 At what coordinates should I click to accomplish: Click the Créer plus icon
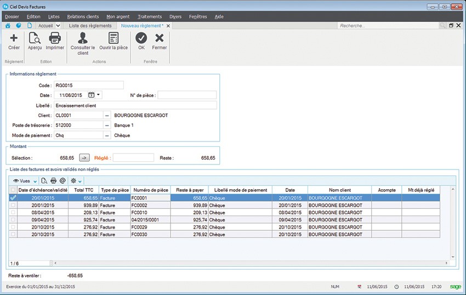pos(14,38)
